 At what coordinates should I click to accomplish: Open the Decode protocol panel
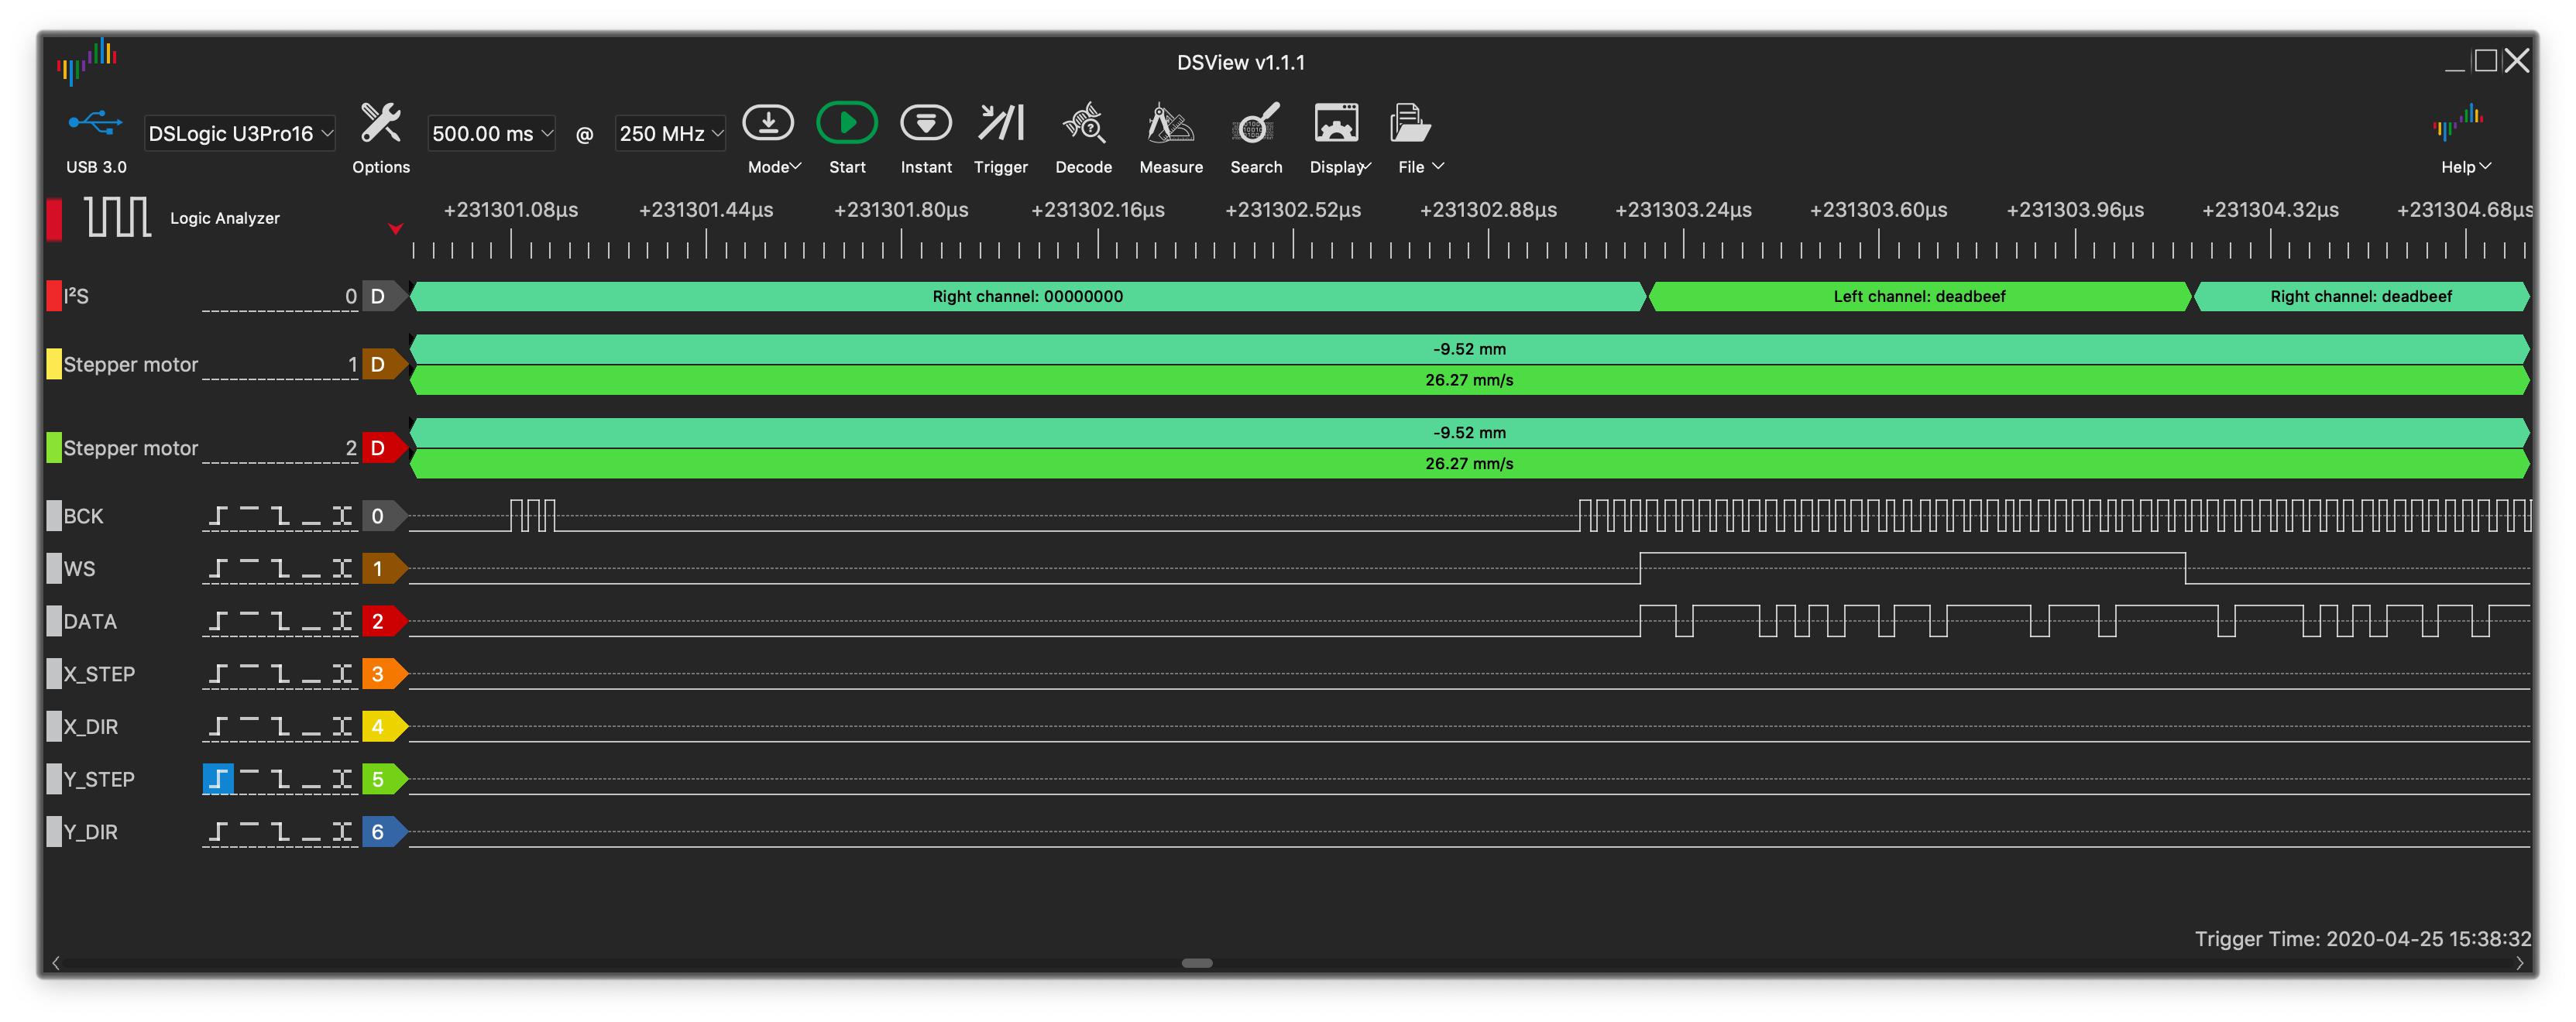[1083, 125]
